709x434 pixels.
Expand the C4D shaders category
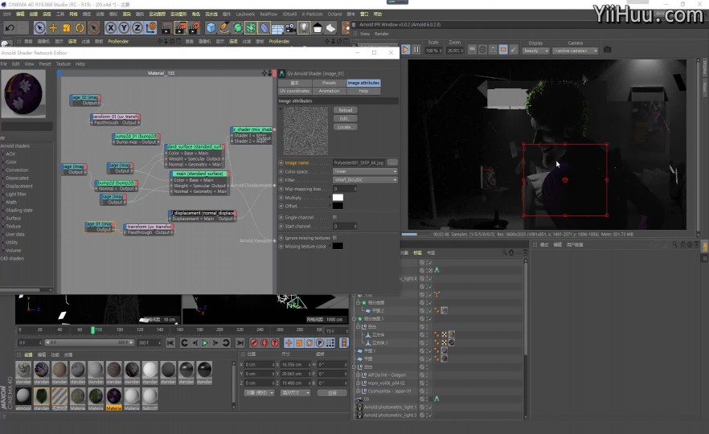[12, 259]
